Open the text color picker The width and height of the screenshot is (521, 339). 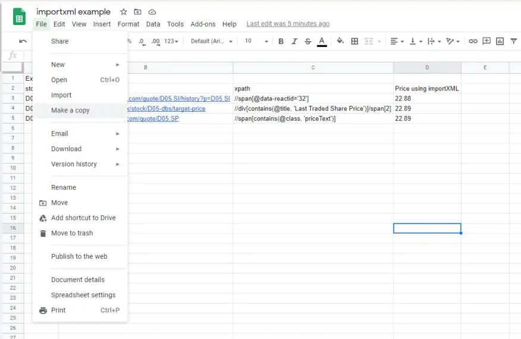322,41
